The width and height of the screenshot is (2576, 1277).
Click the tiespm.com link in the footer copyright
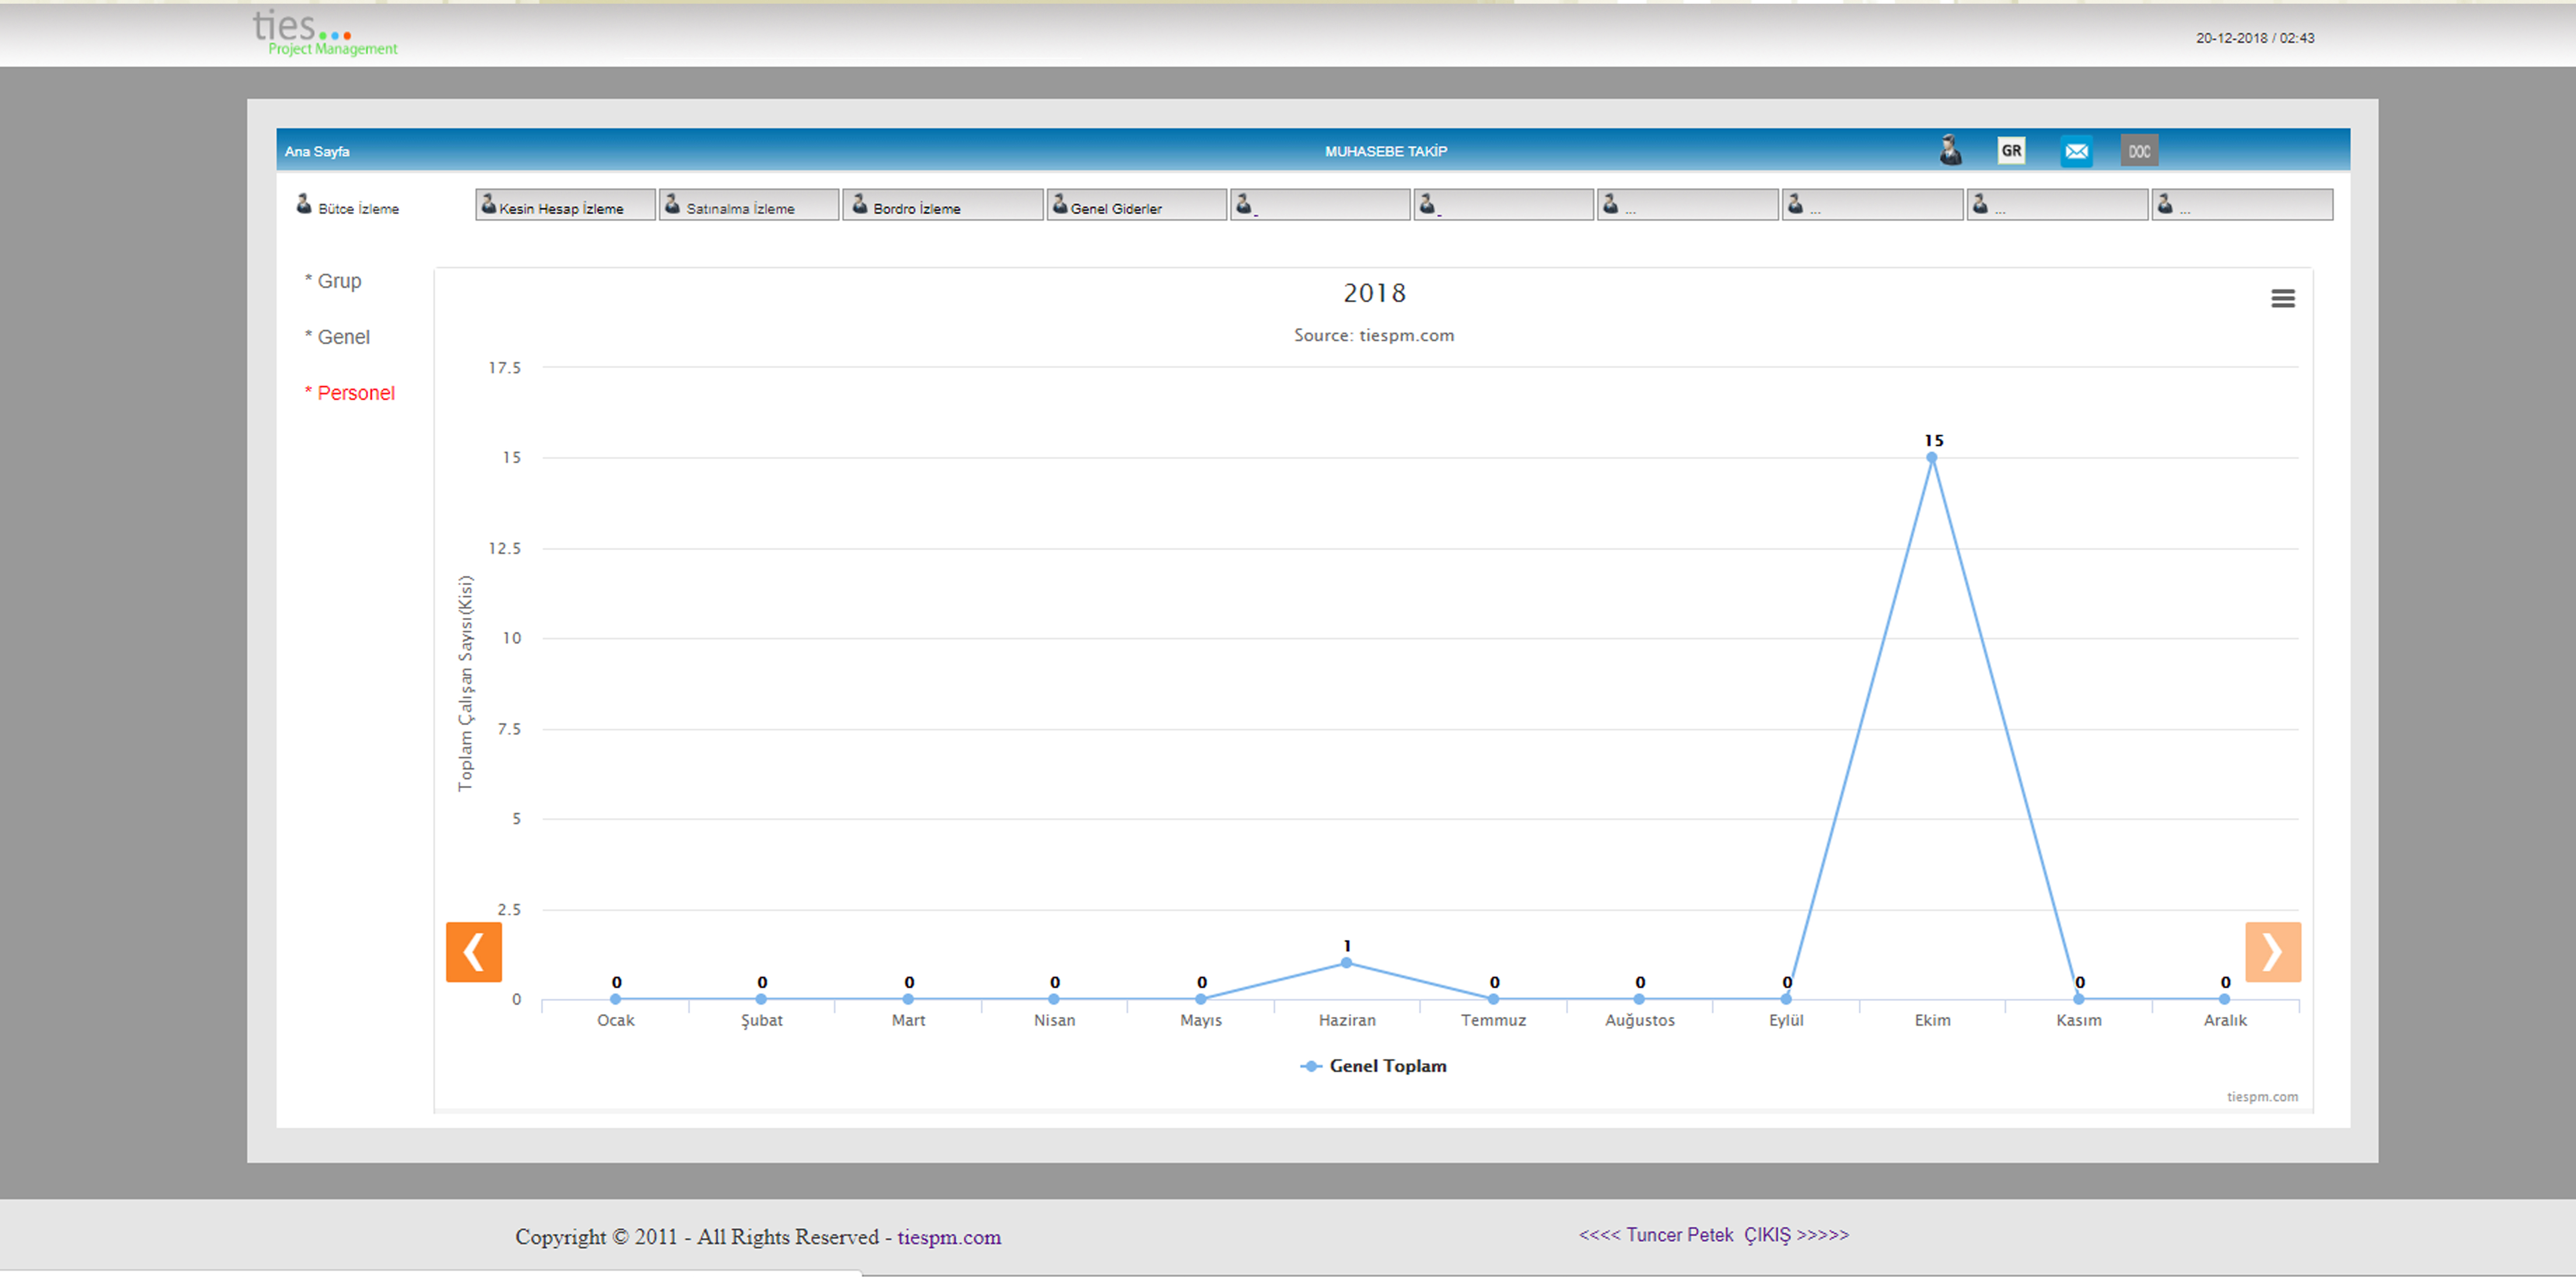point(948,1237)
